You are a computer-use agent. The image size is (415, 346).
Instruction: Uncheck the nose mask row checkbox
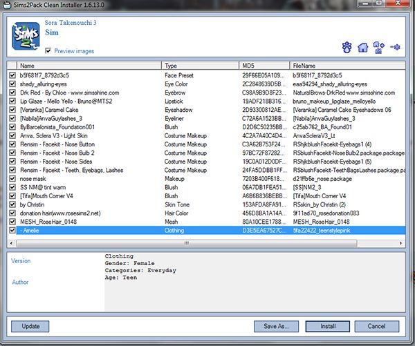pos(12,179)
